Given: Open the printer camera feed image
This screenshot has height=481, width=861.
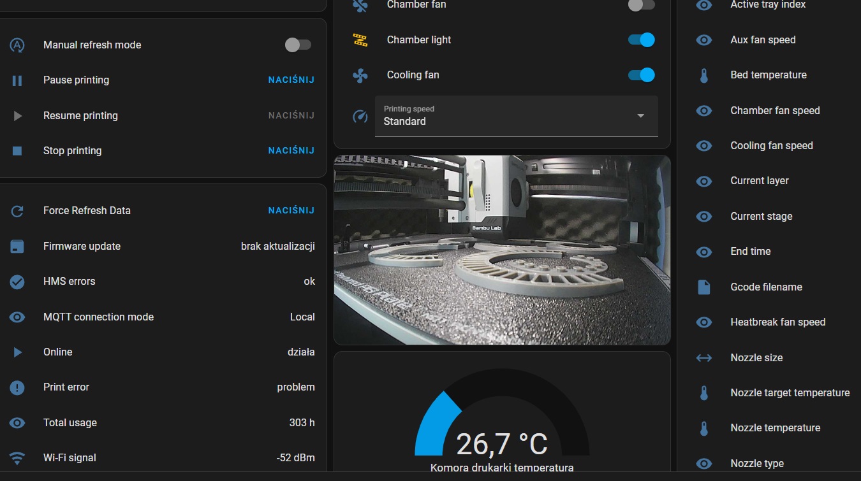Looking at the screenshot, I should (502, 250).
